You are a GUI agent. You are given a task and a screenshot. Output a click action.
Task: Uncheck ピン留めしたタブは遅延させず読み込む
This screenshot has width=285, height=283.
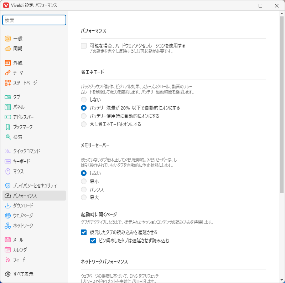93,241
